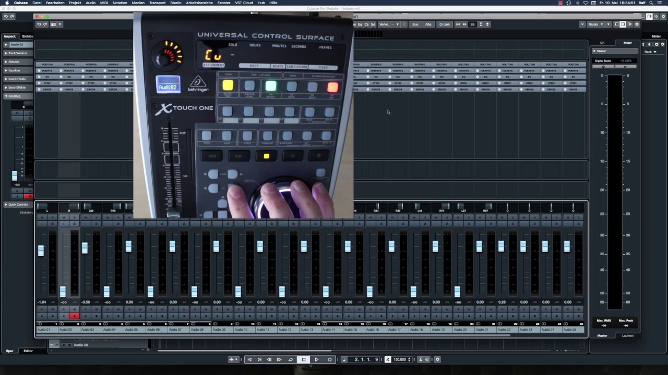Click the Eq channel-type filter button
This screenshot has height=375, width=668.
point(360,24)
